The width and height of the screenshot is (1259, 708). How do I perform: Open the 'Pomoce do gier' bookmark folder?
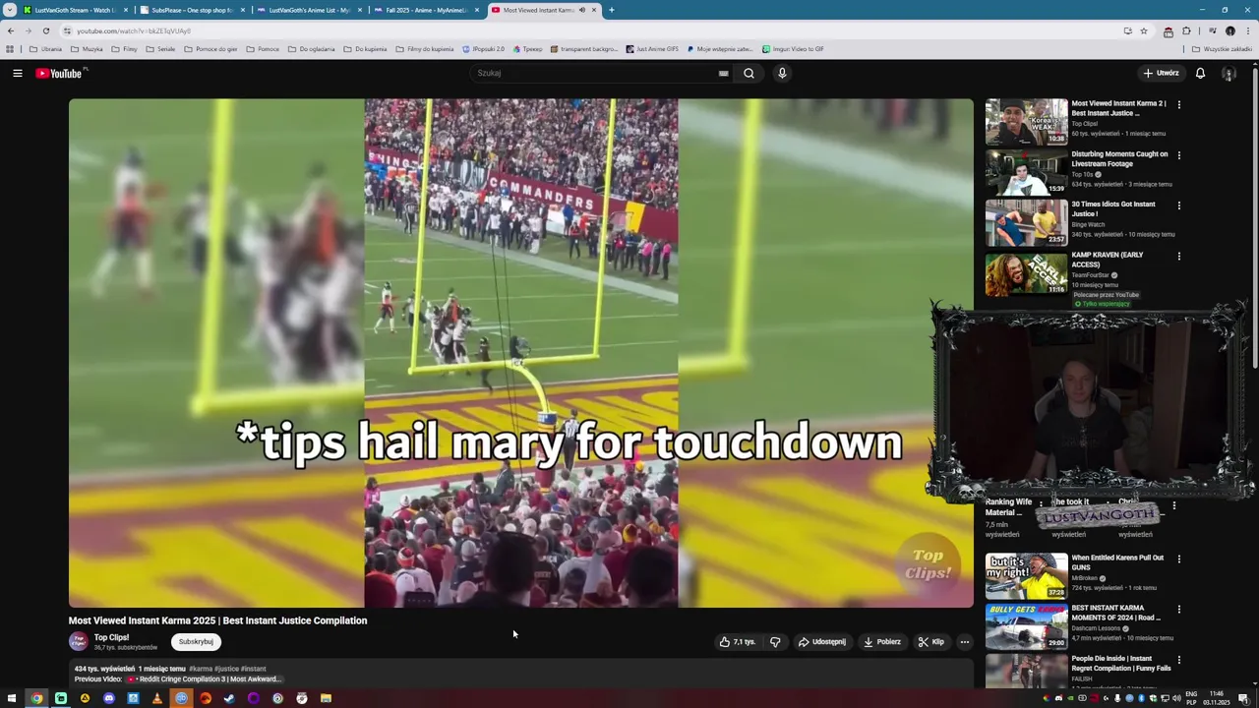210,48
